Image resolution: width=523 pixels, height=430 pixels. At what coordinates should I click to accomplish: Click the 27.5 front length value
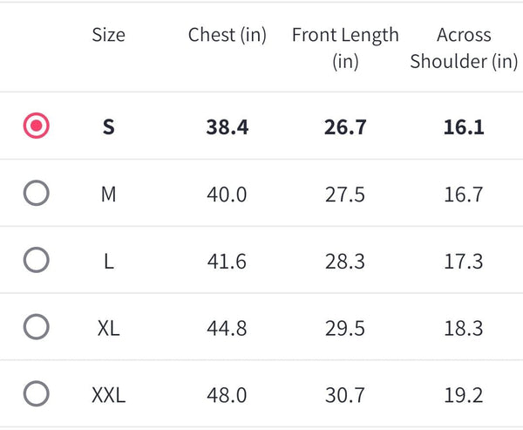tap(345, 195)
